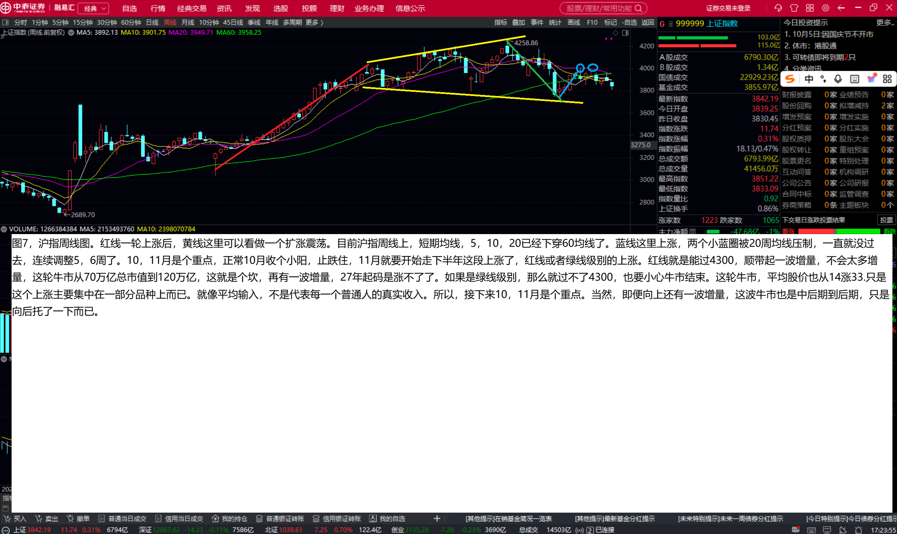Screen dimensions: 897x534
Task: Open the skin theme shirt icon
Action: click(x=794, y=8)
